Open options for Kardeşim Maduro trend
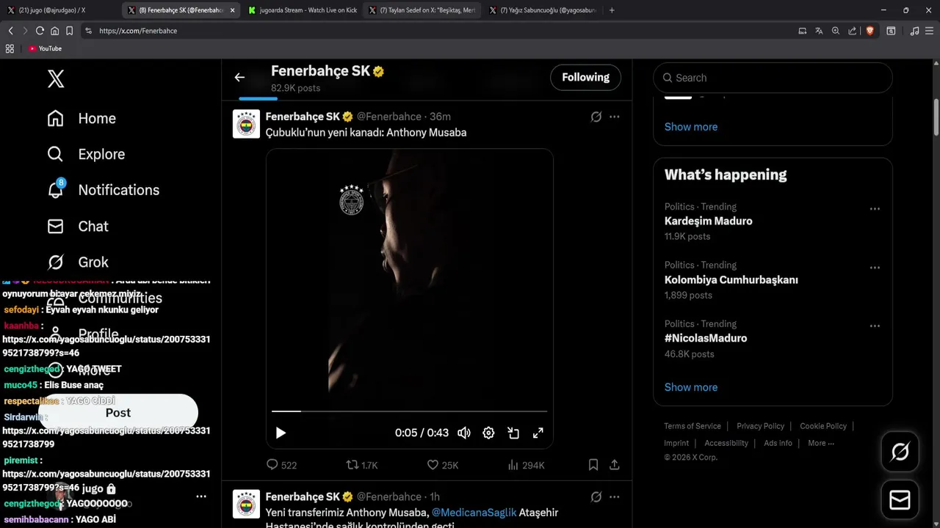Image resolution: width=940 pixels, height=528 pixels. (x=875, y=209)
